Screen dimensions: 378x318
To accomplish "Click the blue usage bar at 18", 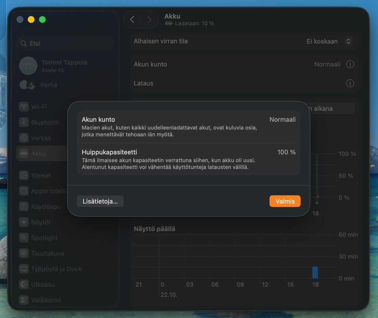I will click(x=315, y=272).
